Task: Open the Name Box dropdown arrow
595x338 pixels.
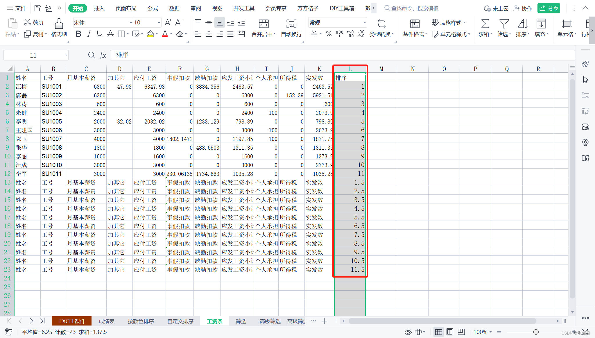Action: (66, 55)
